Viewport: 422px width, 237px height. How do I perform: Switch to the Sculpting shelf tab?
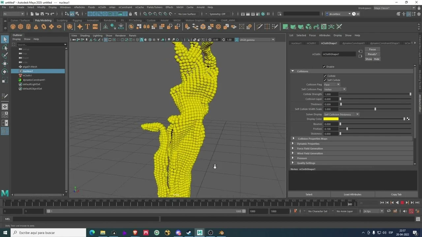62,20
